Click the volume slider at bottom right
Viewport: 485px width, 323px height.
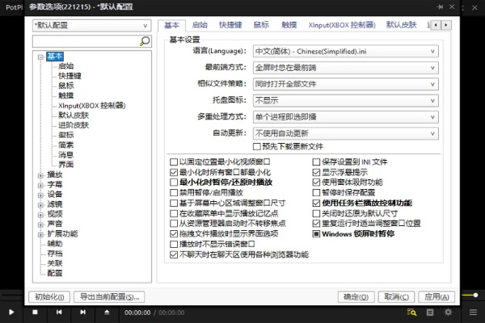[x=471, y=296]
